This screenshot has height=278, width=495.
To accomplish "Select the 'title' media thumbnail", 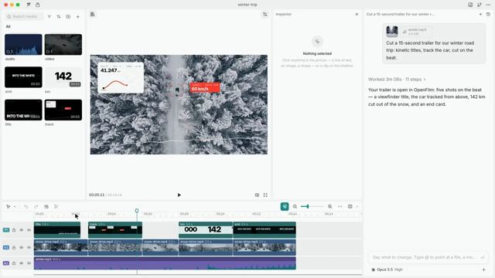I will point(23,110).
